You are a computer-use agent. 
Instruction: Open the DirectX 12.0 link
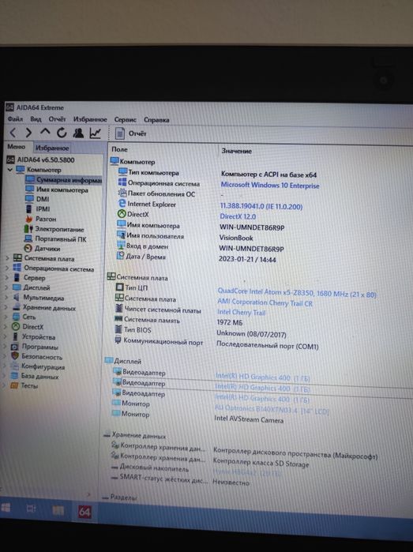click(x=238, y=216)
